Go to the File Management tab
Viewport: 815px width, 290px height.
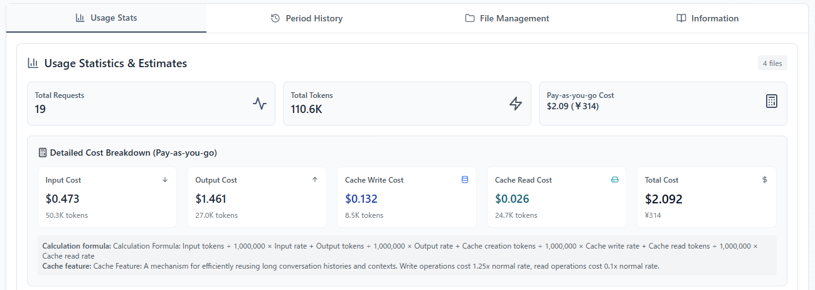click(507, 18)
